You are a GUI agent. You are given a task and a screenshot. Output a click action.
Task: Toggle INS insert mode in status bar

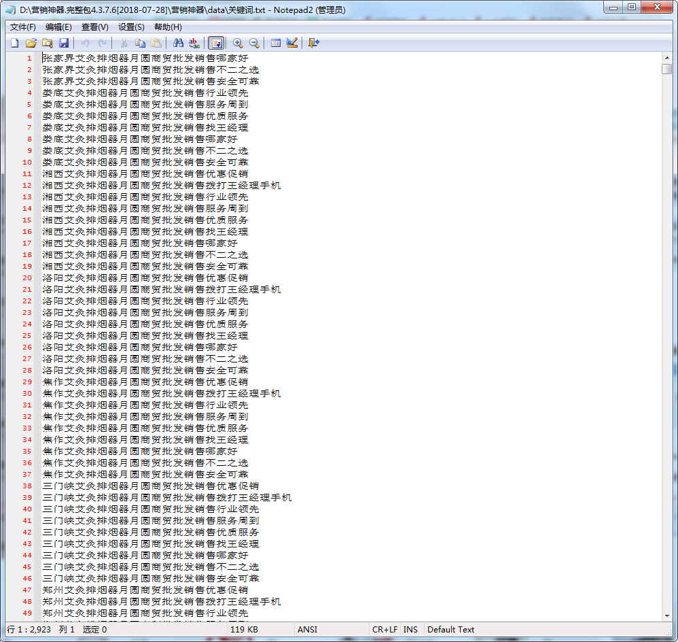tap(410, 630)
